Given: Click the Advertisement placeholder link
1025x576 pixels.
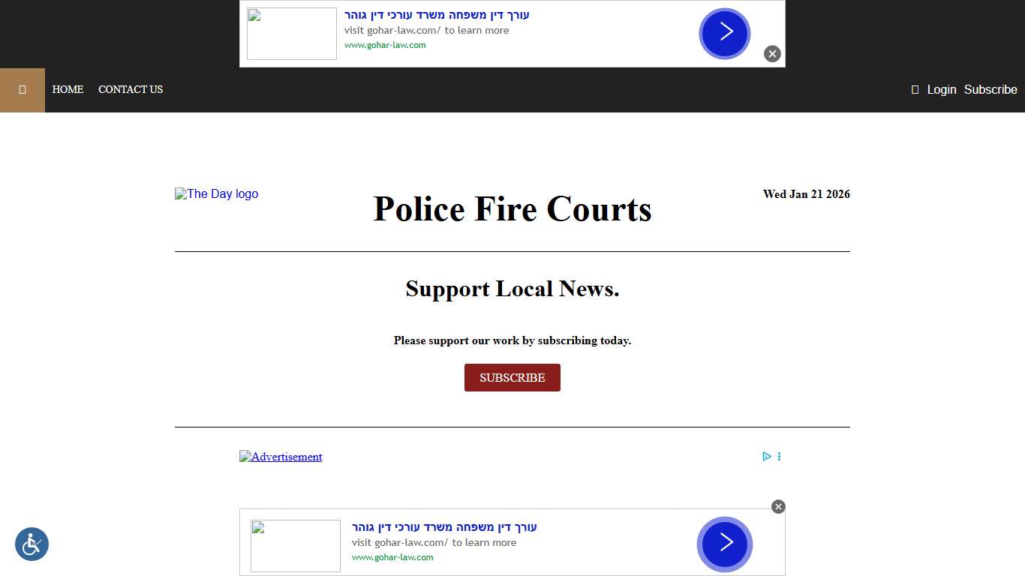Looking at the screenshot, I should tap(281, 456).
